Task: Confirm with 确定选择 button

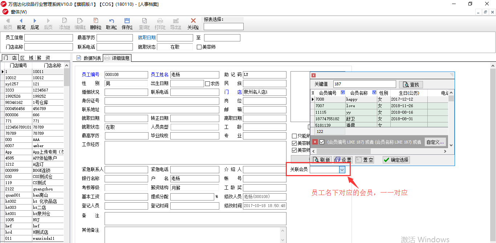Action: click(x=396, y=160)
